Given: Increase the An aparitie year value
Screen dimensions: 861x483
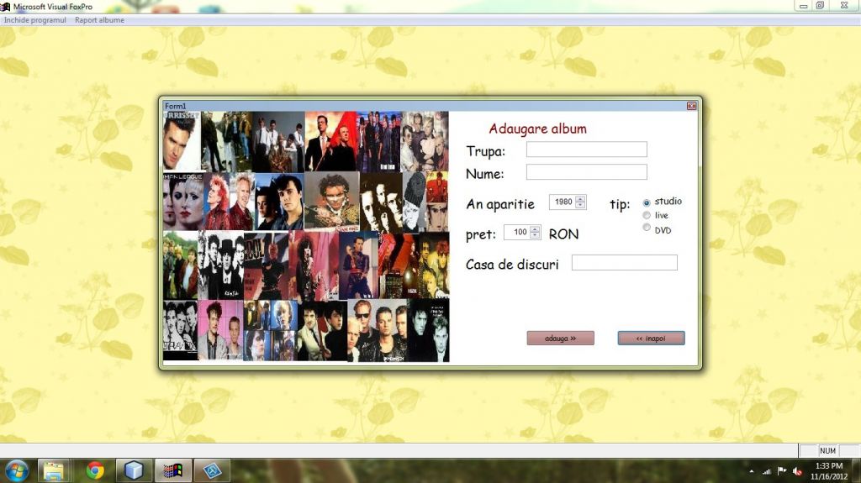Looking at the screenshot, I should [580, 199].
